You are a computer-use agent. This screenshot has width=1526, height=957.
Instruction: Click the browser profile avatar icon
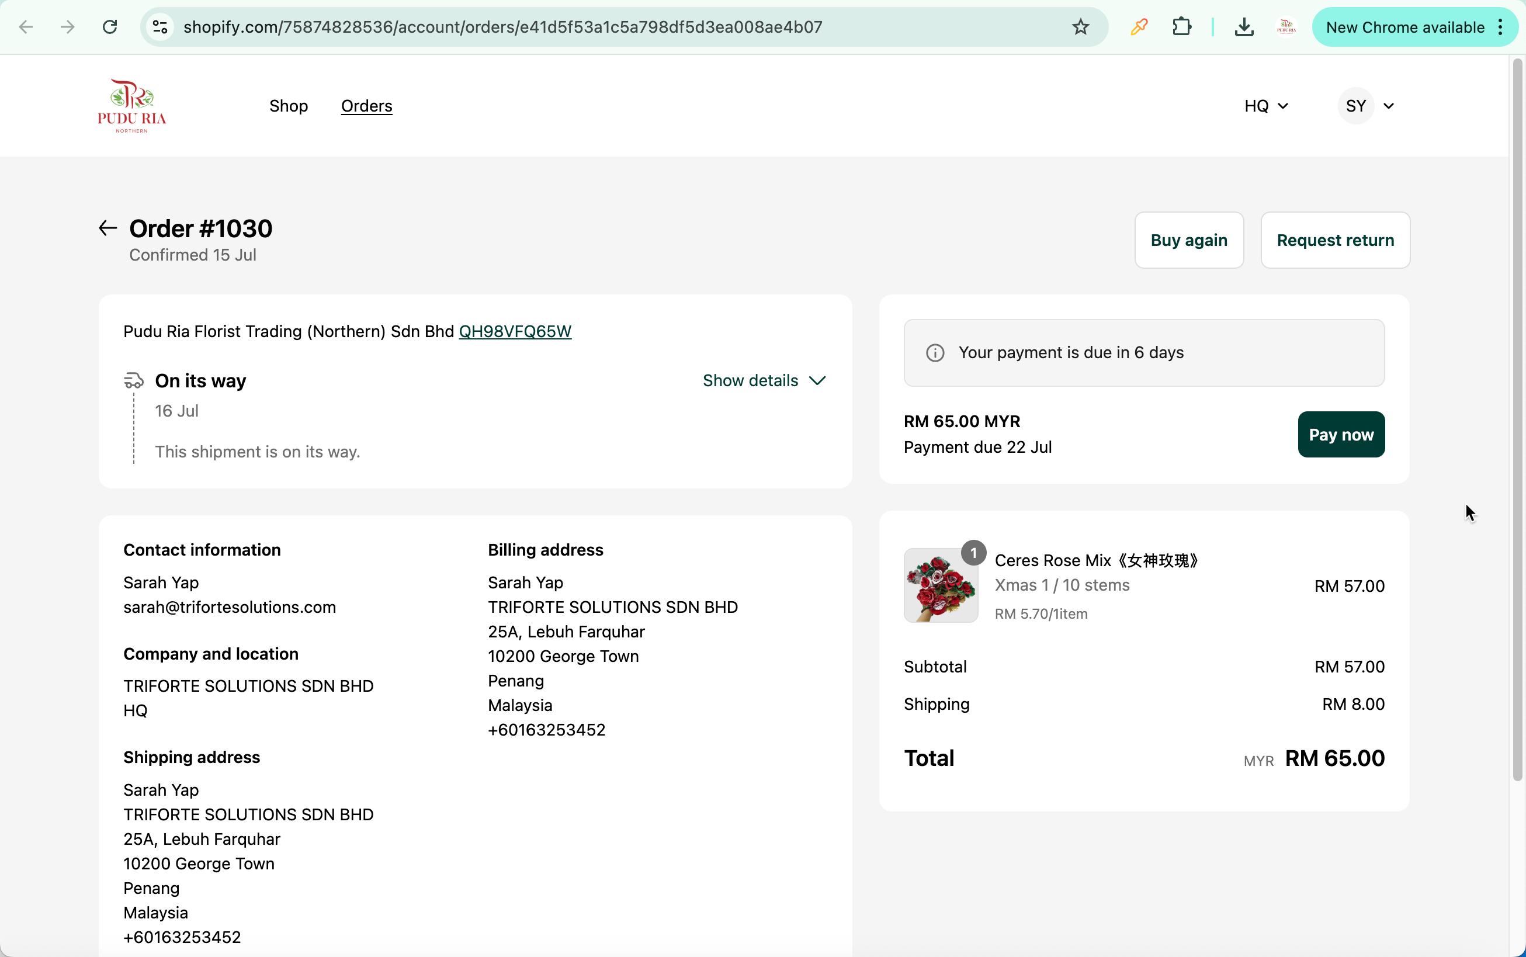point(1285,27)
